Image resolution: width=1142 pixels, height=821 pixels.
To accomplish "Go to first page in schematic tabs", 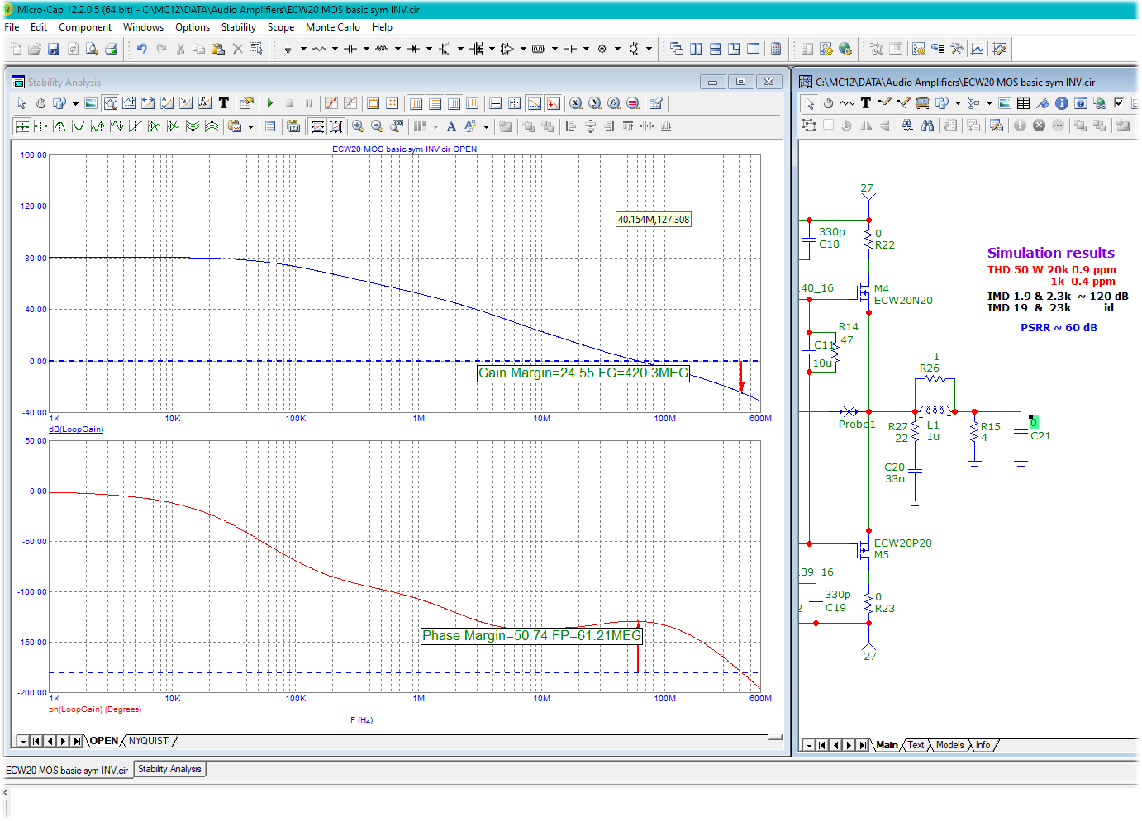I will click(x=822, y=745).
